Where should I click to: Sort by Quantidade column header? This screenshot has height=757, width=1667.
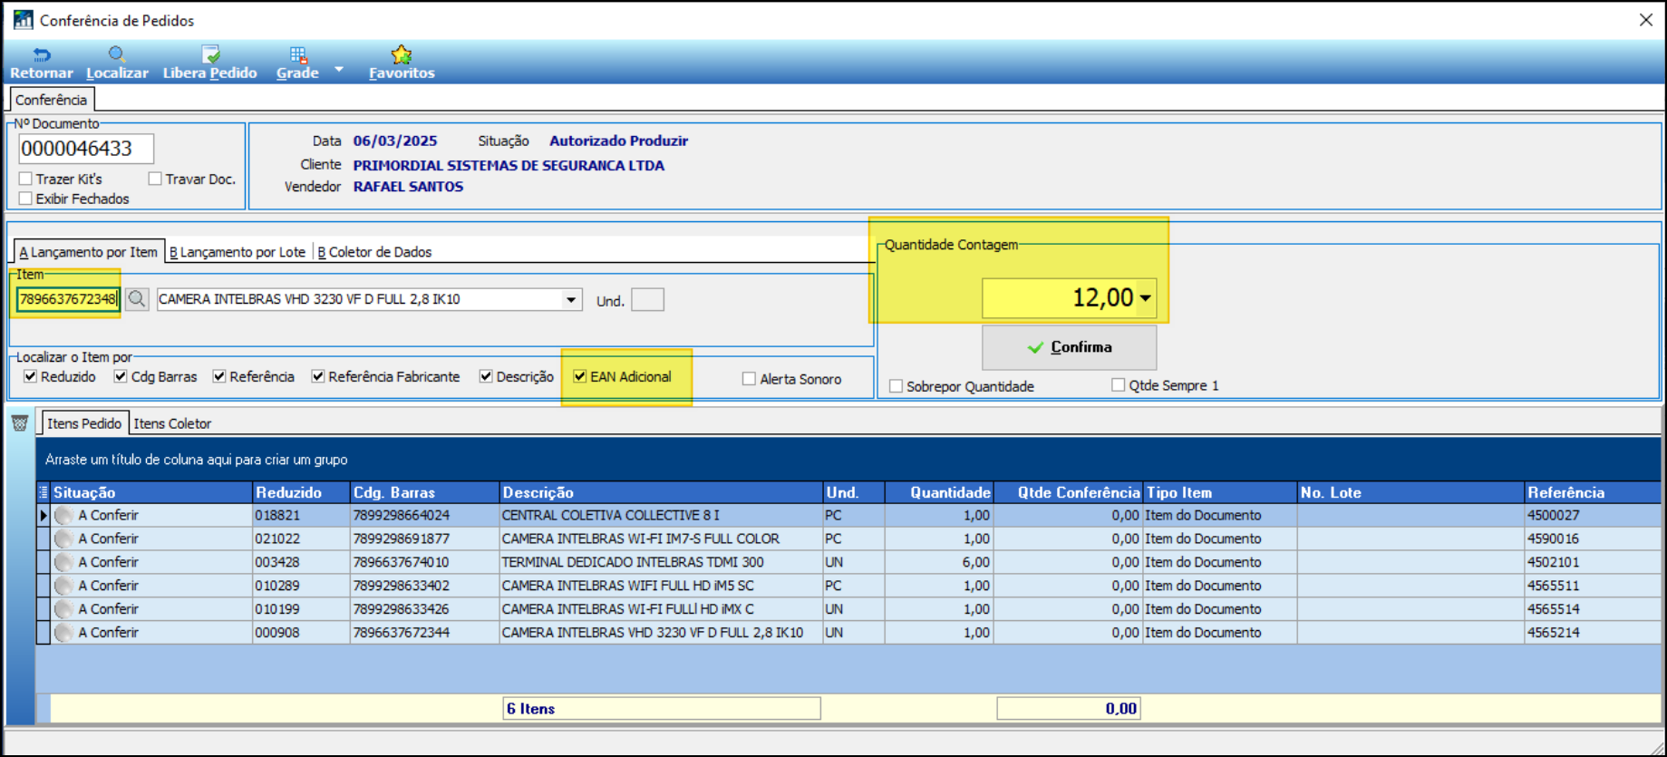tap(939, 492)
